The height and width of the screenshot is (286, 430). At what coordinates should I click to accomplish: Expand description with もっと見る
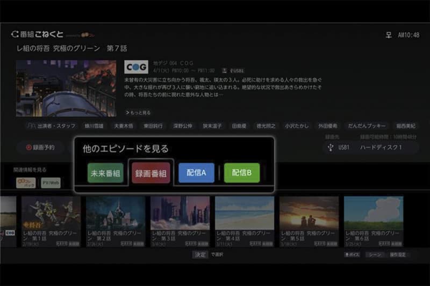click(x=138, y=113)
